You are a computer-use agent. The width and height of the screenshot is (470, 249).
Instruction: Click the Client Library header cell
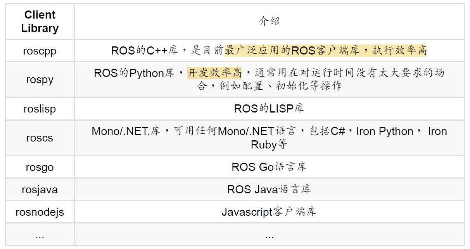(40, 21)
